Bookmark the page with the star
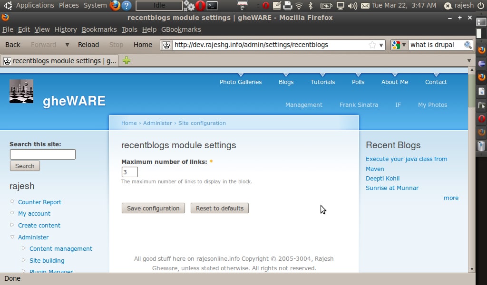 tap(372, 45)
